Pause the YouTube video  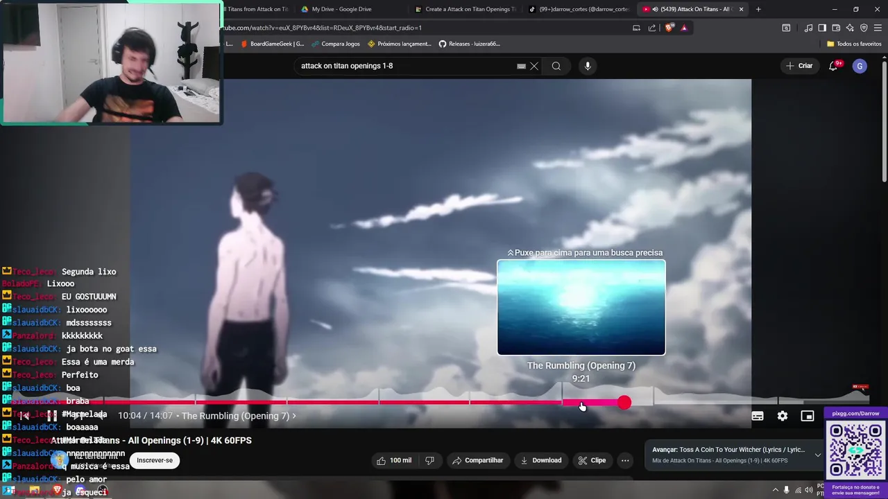pos(52,416)
